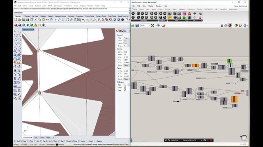Click the Paste clipboard icon in Rhino toolbar
This screenshot has width=263, height=147.
tap(44, 20)
